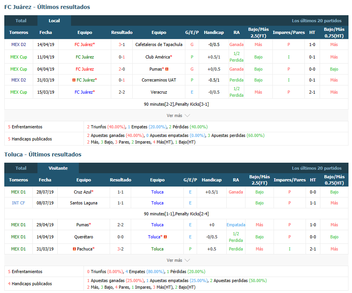Click Empatada RA cell for Pumas-Toluca

(236, 225)
